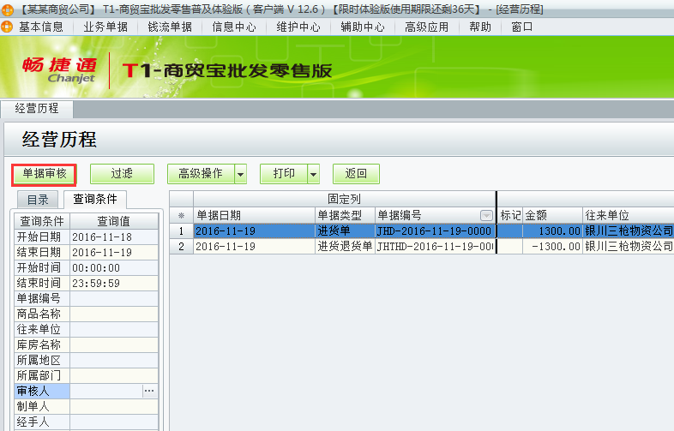Click the 打印 button
Image resolution: width=674 pixels, height=431 pixels.
(284, 174)
